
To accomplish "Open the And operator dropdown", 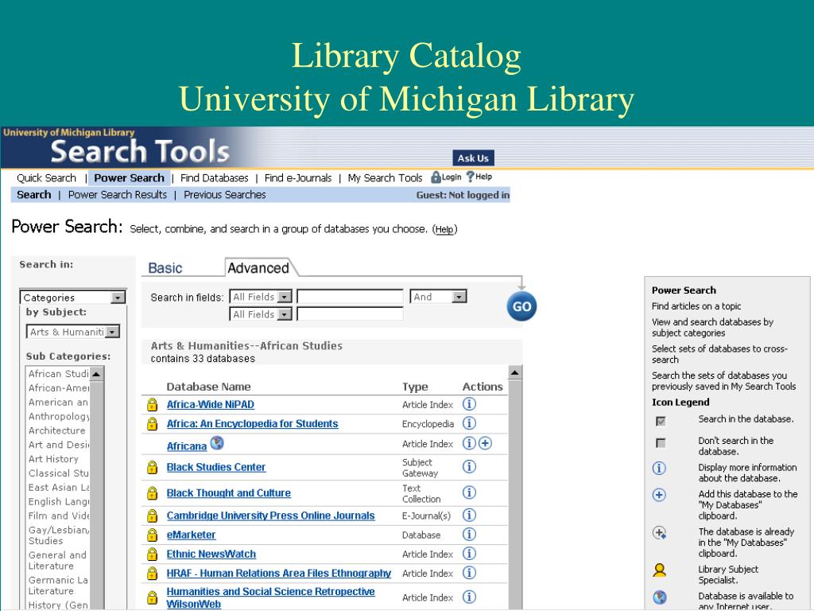I will point(438,297).
